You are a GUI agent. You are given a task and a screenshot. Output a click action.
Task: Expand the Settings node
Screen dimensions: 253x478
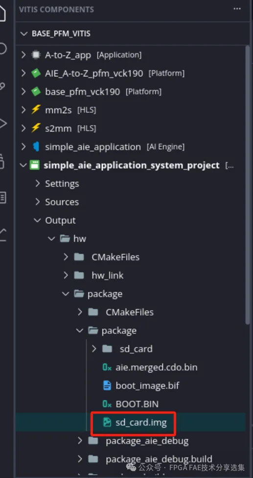(38, 183)
